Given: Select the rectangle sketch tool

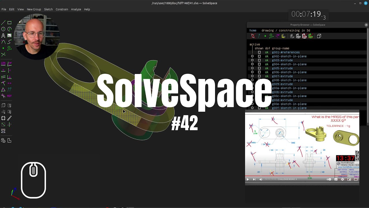Looking at the screenshot, I should coord(10,23).
